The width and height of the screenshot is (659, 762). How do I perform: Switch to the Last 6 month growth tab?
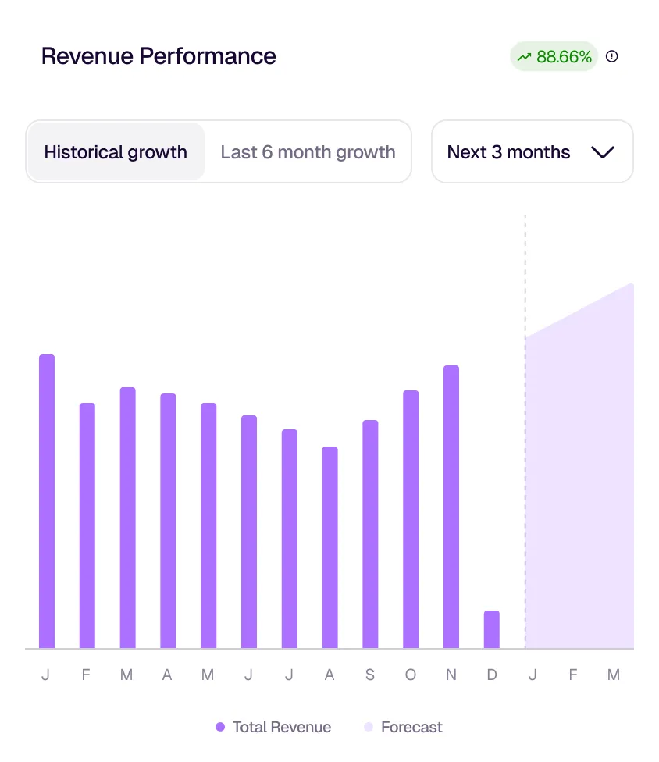308,151
